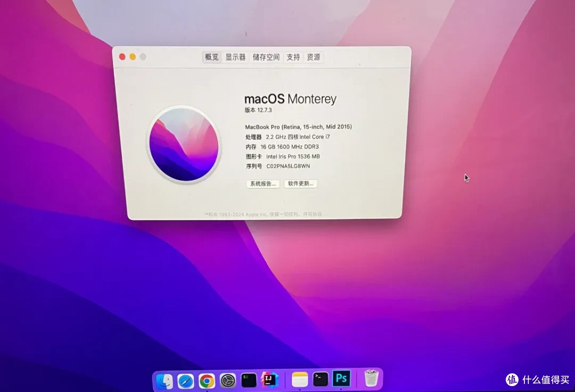The height and width of the screenshot is (392, 575).
Task: Open the Notes app in Dock
Action: (x=300, y=379)
